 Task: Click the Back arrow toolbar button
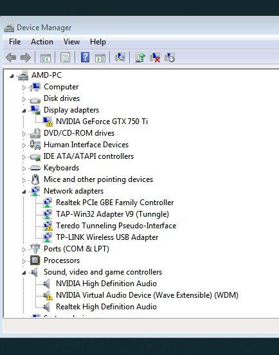tap(11, 57)
